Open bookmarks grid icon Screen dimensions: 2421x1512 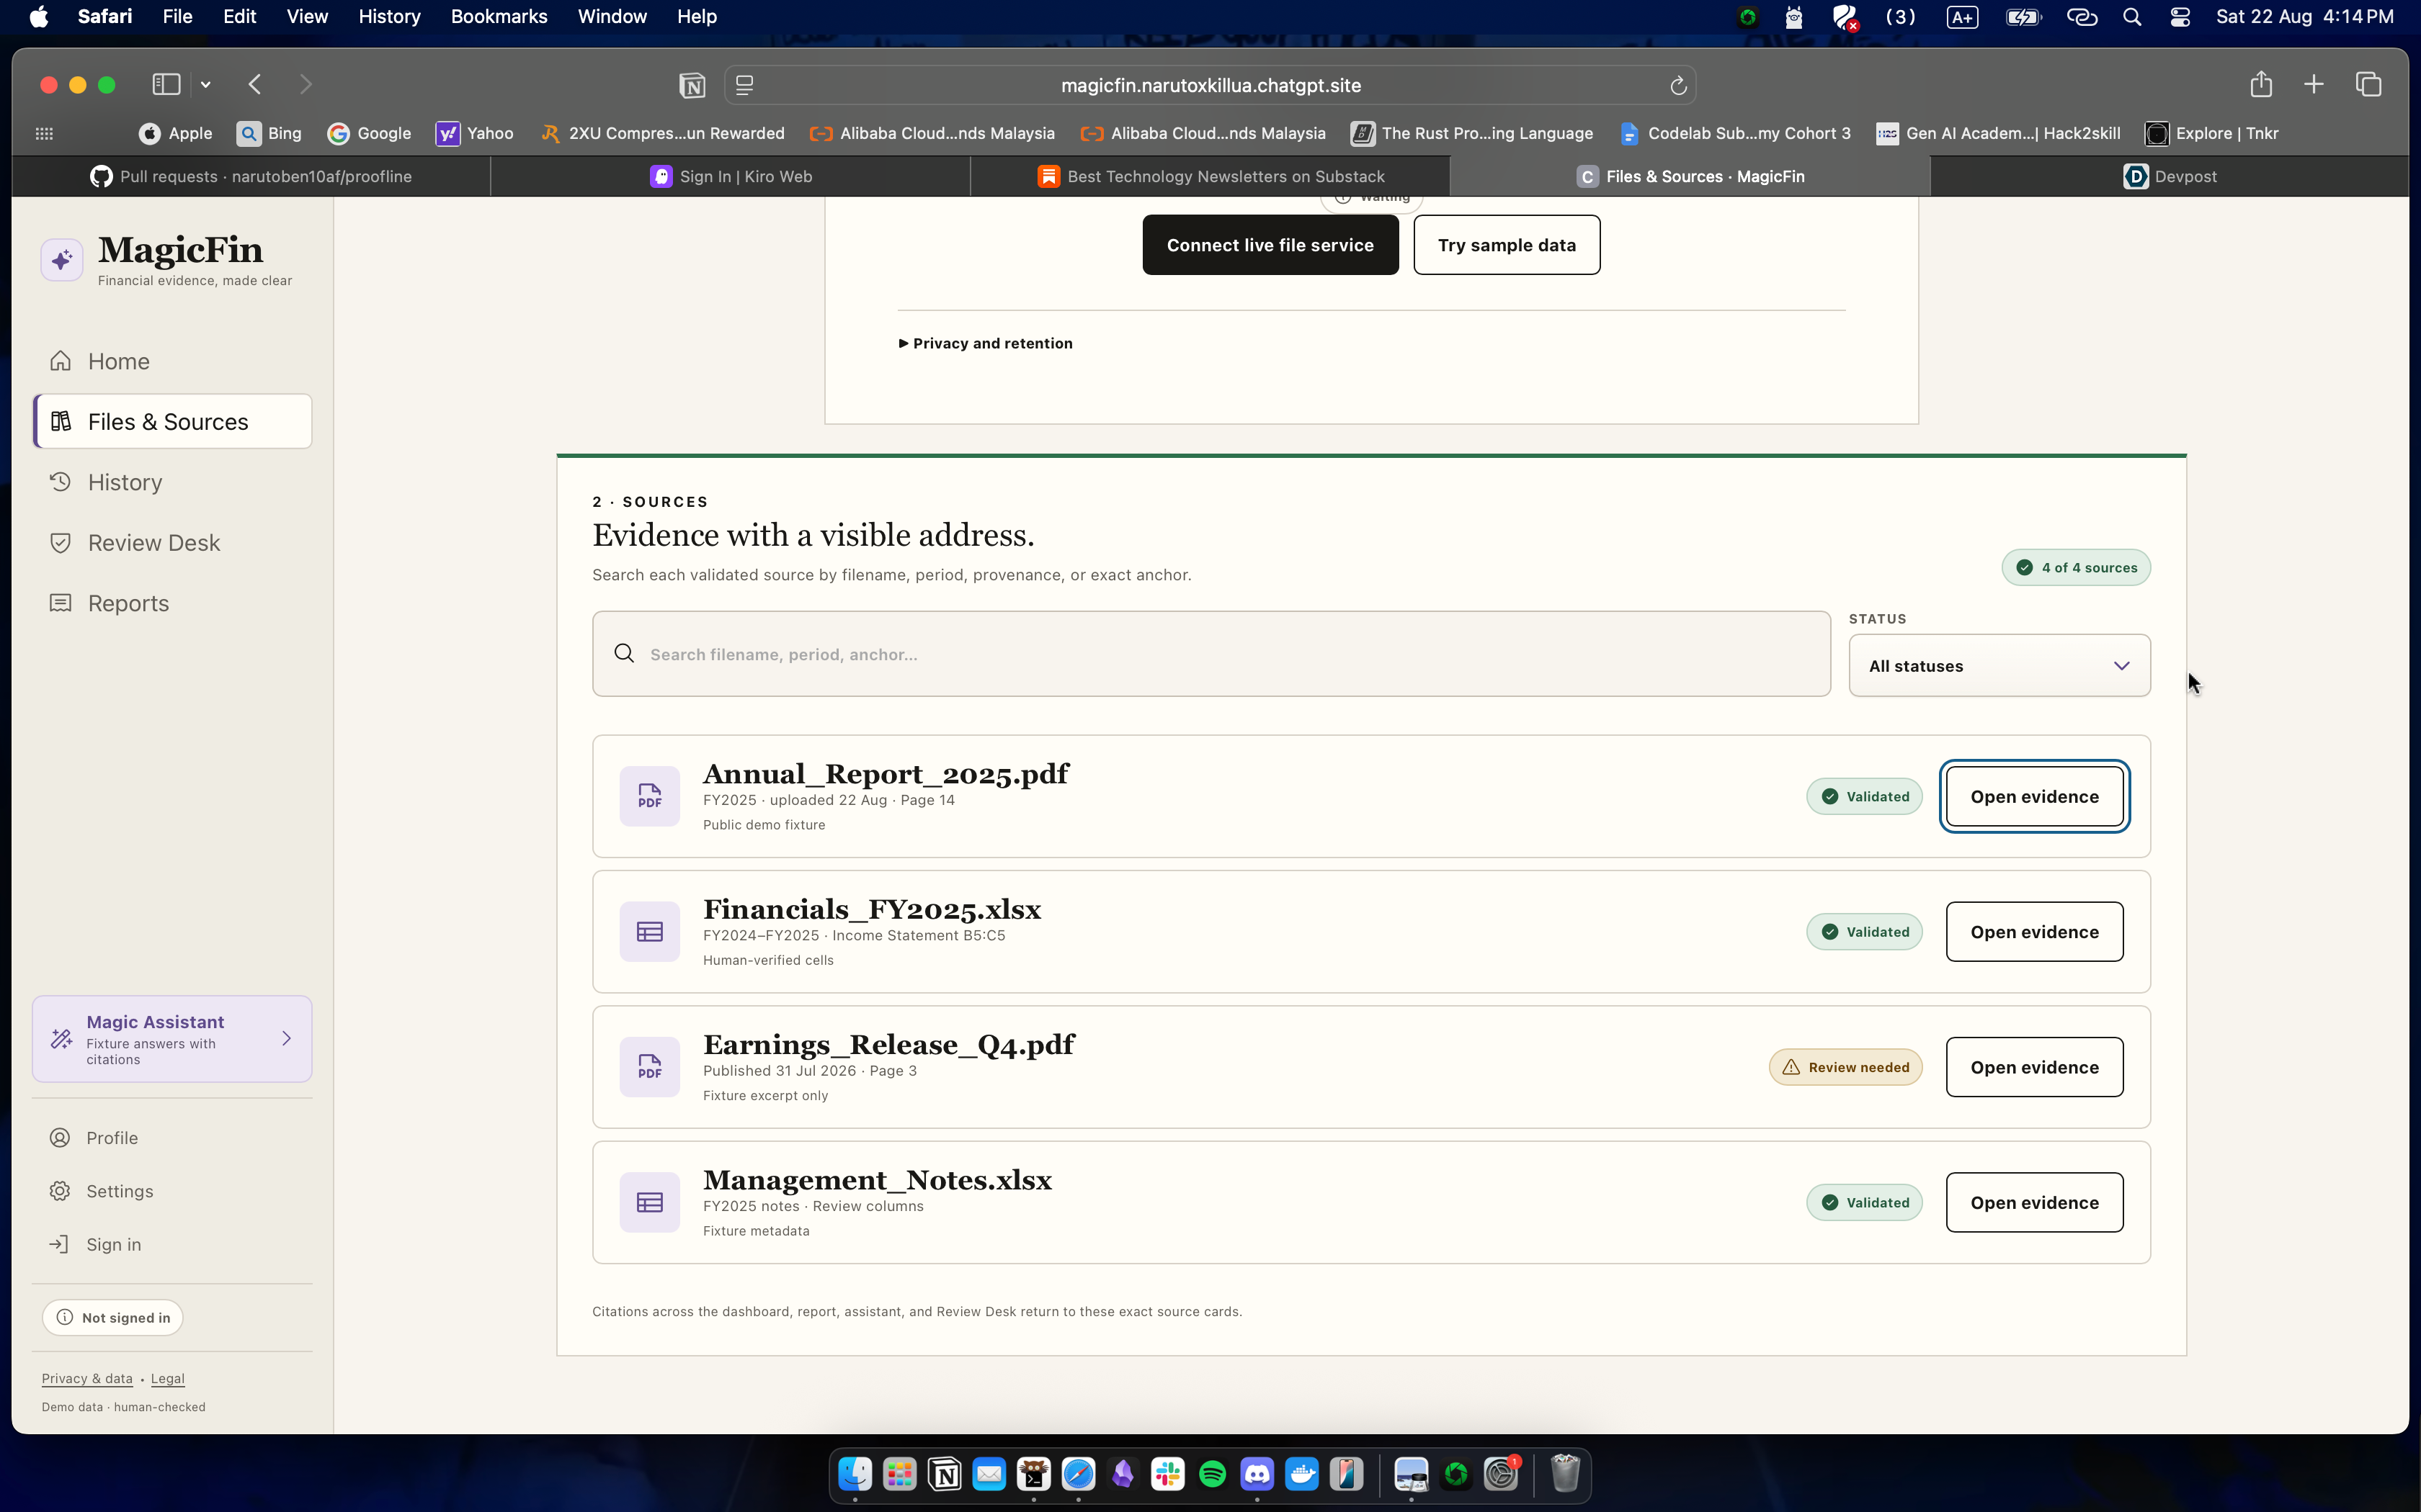point(44,133)
